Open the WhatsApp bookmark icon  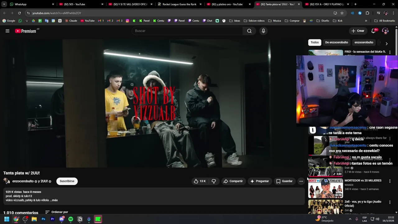coord(20,21)
